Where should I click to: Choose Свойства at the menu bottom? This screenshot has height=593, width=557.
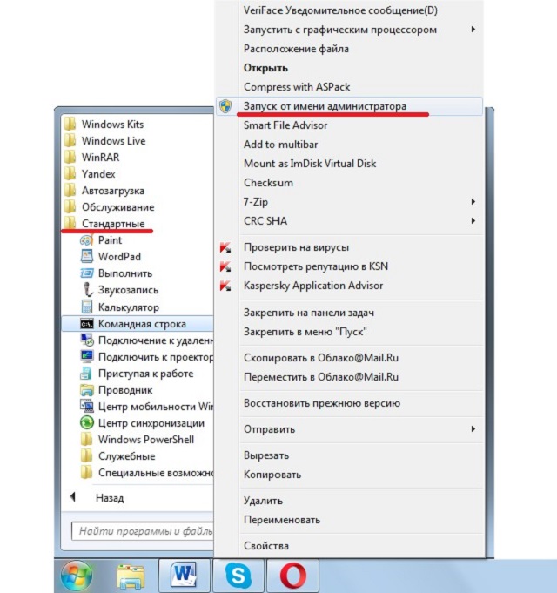click(266, 546)
